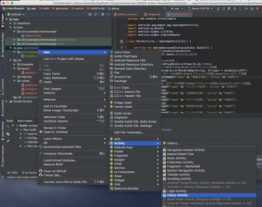Viewport: 262px width, 207px height.
Task: Click the red Stop icon in toolbar
Action: point(257,8)
